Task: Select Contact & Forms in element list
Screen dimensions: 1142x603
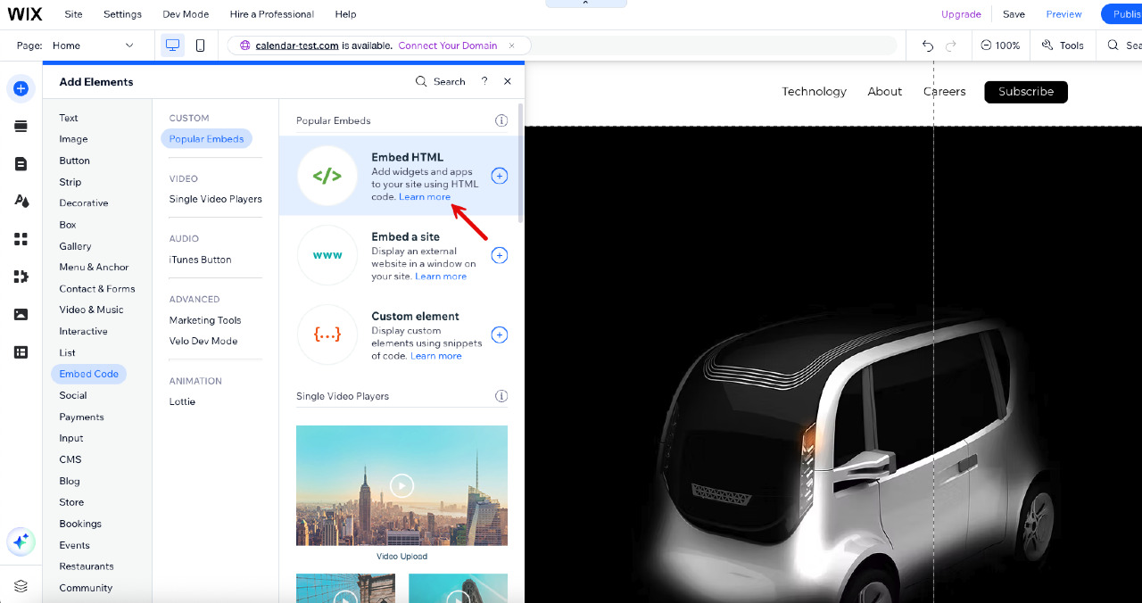Action: [x=97, y=289]
